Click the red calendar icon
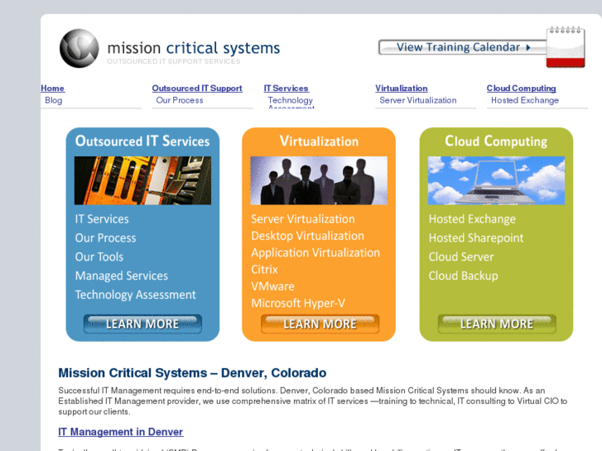This screenshot has width=602, height=451. tap(566, 47)
